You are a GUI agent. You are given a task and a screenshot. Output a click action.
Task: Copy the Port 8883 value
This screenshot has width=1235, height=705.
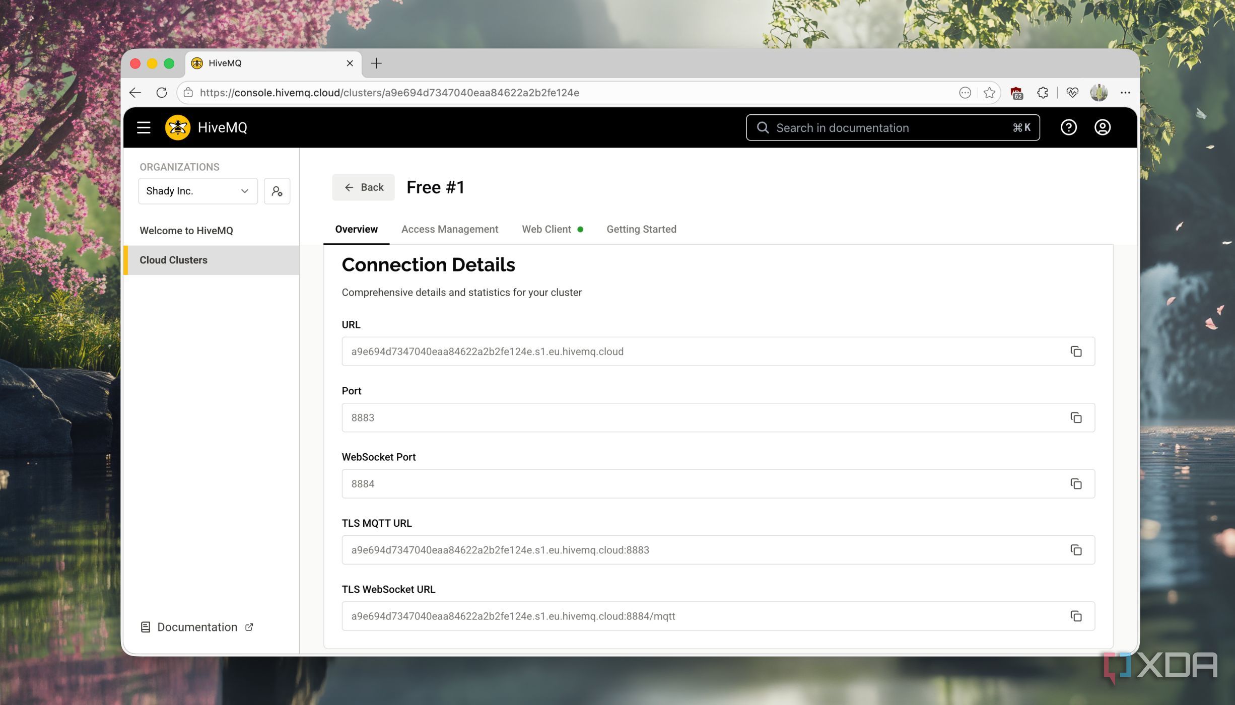[x=1076, y=418]
